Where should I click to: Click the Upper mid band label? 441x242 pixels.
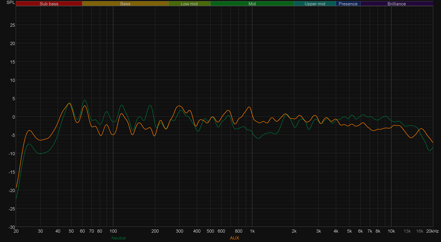click(315, 4)
